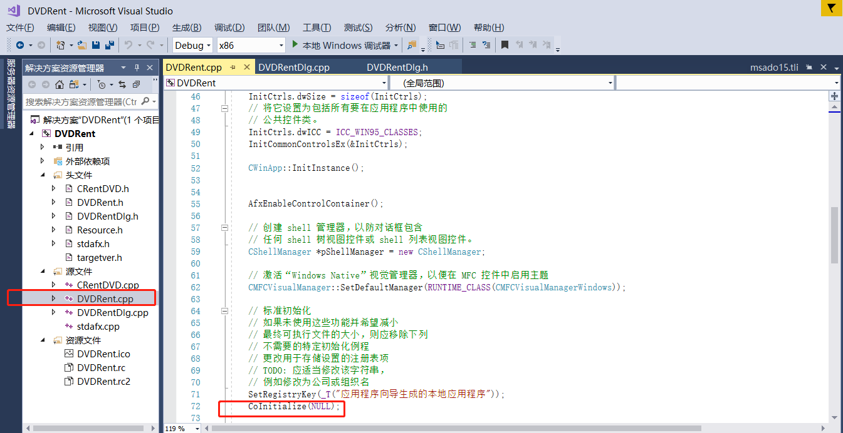Save the current file with the disk icon
Viewport: 843px width, 433px height.
(x=96, y=45)
